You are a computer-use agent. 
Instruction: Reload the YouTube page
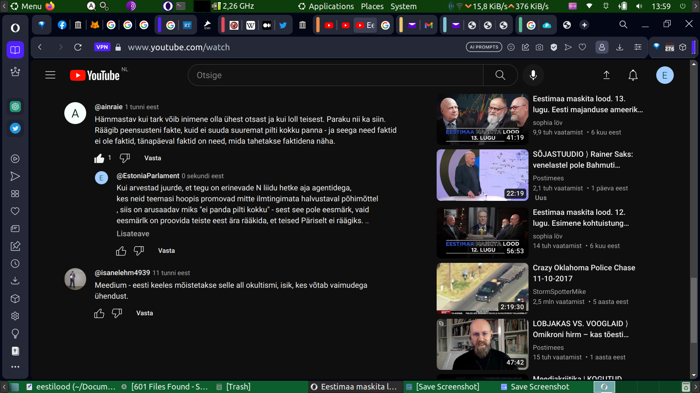[x=78, y=47]
